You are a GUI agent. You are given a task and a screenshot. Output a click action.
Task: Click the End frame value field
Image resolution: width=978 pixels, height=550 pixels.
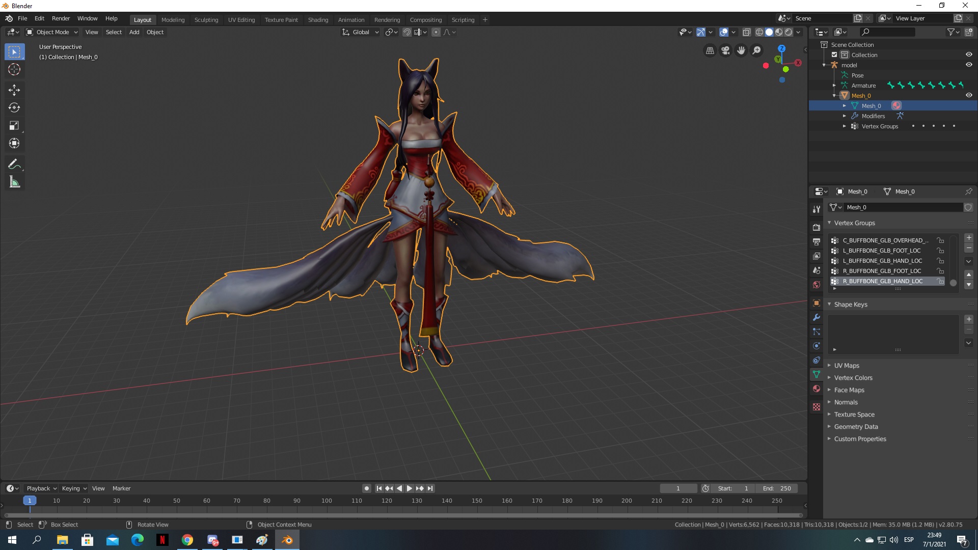click(x=777, y=488)
